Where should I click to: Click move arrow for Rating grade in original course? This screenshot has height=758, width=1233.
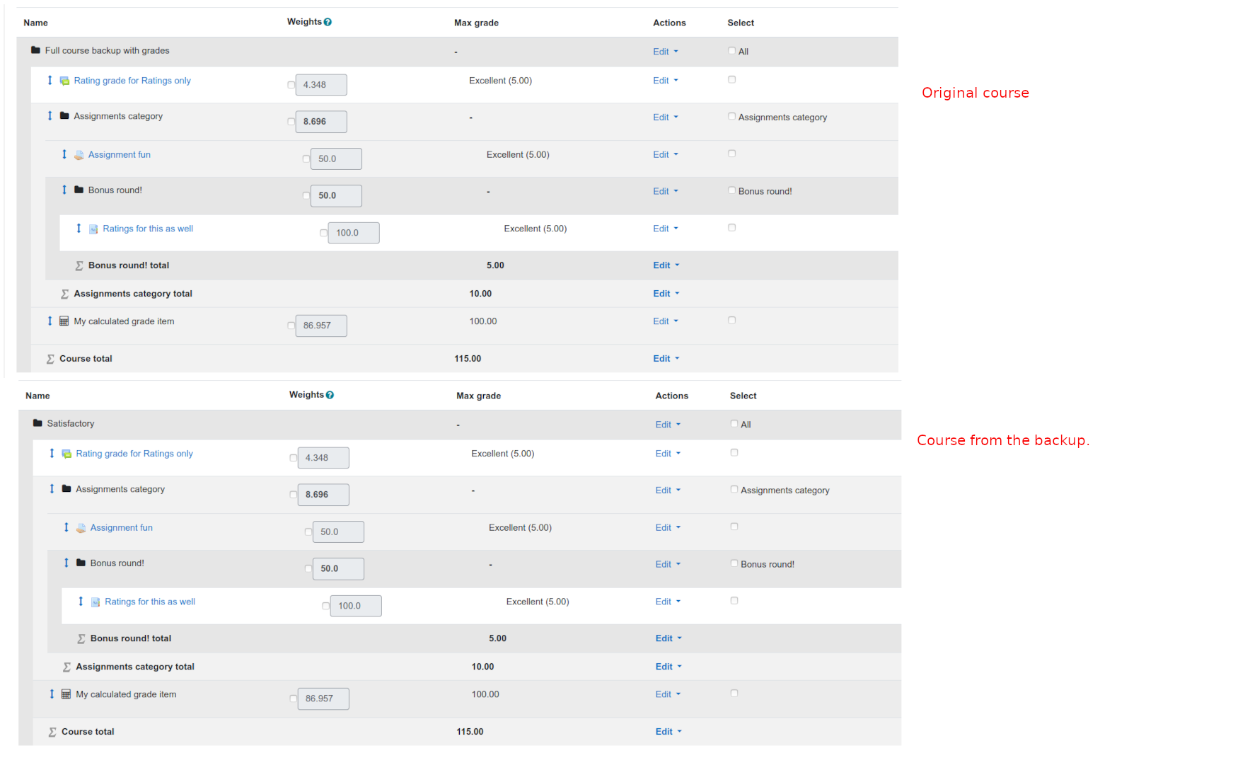(x=50, y=80)
